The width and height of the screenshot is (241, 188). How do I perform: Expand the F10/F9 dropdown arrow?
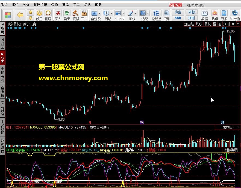point(123,13)
